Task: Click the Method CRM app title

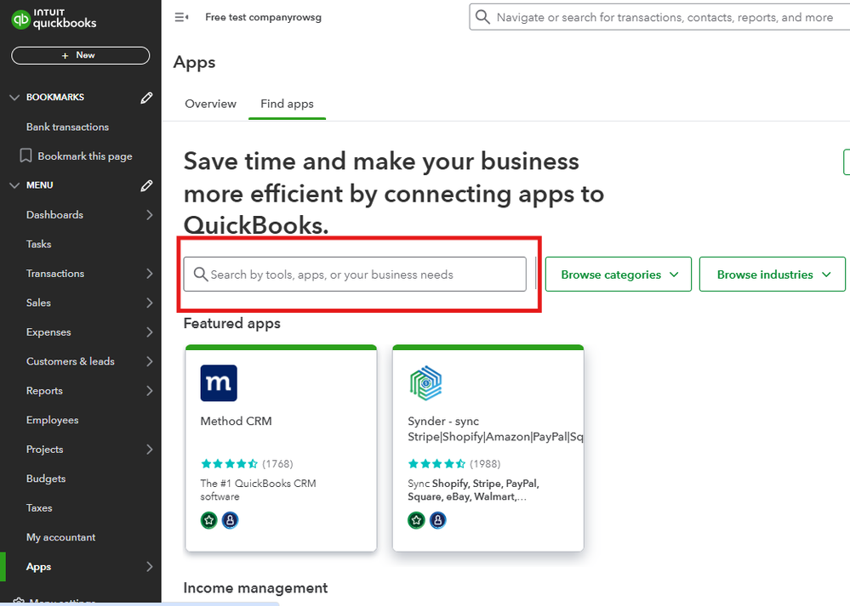Action: pyautogui.click(x=237, y=422)
